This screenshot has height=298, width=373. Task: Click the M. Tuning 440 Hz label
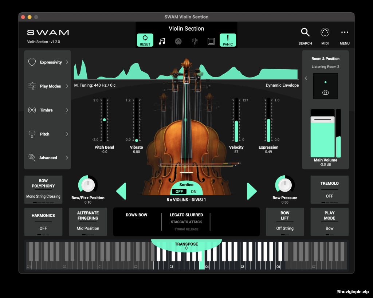[95, 85]
